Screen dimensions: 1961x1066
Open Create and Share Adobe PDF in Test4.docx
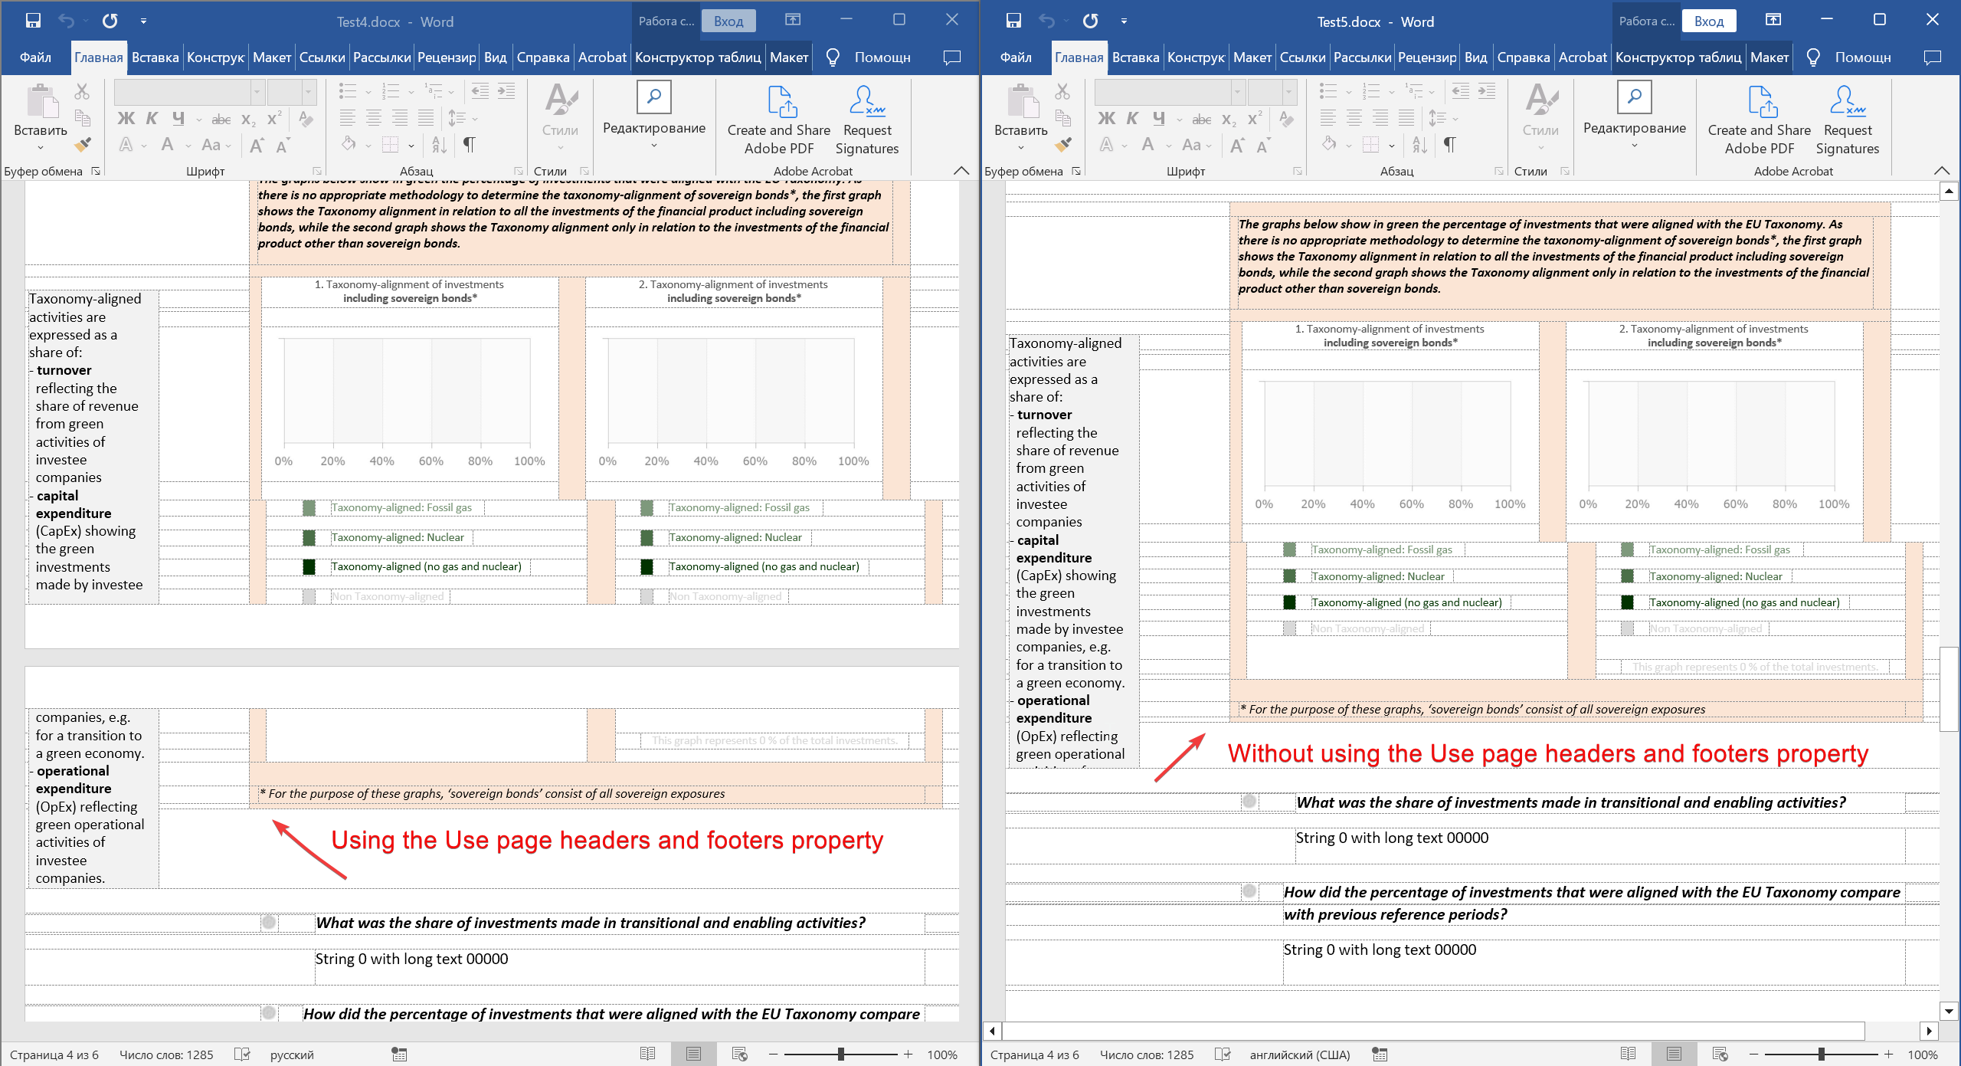[x=779, y=120]
